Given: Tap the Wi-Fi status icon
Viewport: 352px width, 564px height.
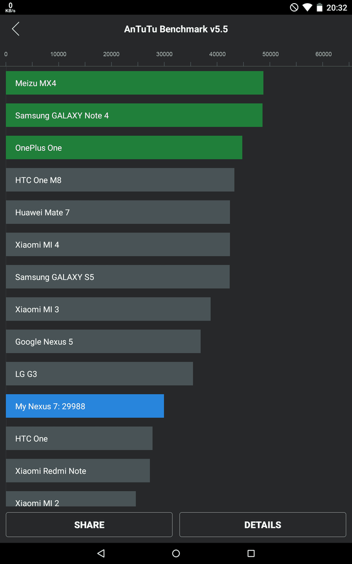Looking at the screenshot, I should point(307,7).
